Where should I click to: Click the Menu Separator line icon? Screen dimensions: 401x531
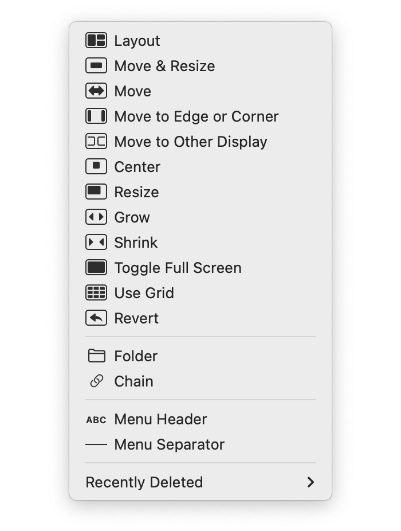(x=96, y=444)
